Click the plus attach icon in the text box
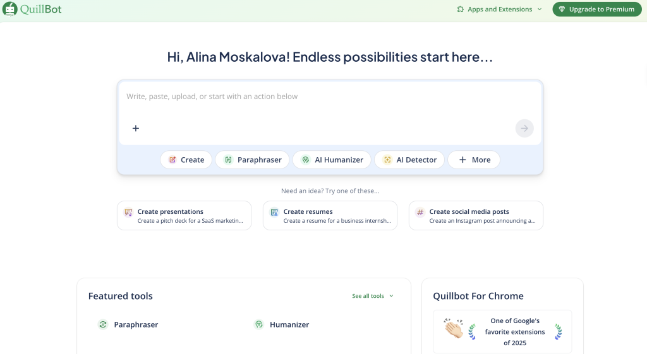Image resolution: width=647 pixels, height=354 pixels. [x=136, y=128]
